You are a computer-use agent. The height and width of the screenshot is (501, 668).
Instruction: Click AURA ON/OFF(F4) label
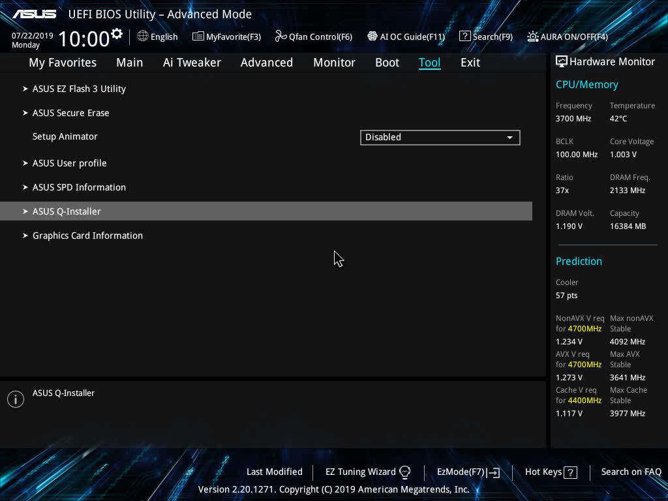pyautogui.click(x=574, y=37)
